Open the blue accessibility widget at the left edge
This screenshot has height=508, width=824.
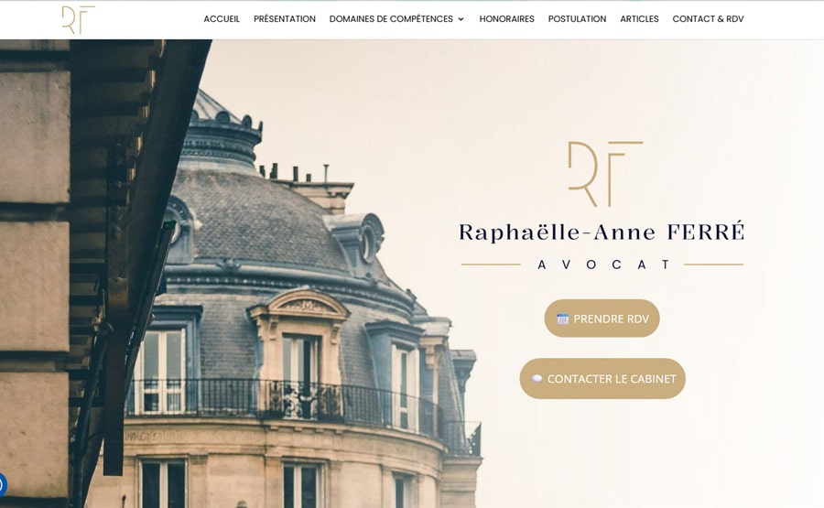pos(2,485)
